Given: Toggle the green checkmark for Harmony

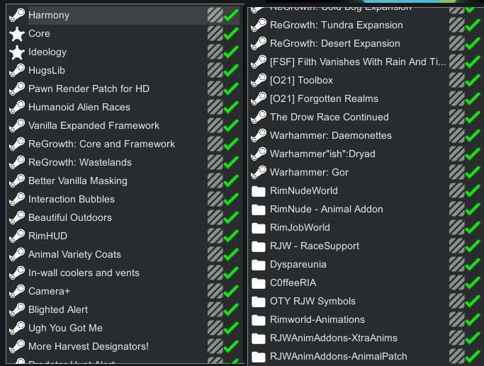Looking at the screenshot, I should point(231,15).
